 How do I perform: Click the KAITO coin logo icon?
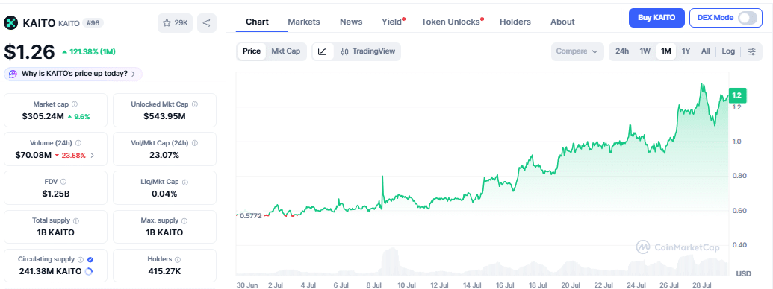coord(11,22)
